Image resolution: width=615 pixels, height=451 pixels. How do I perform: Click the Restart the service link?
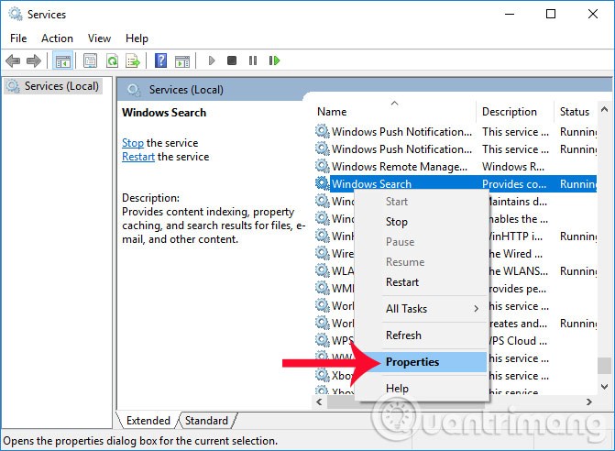138,157
